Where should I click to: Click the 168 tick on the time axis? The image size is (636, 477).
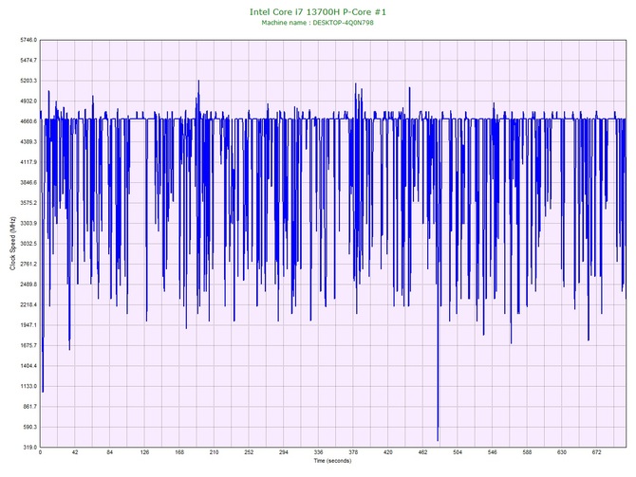(179, 452)
